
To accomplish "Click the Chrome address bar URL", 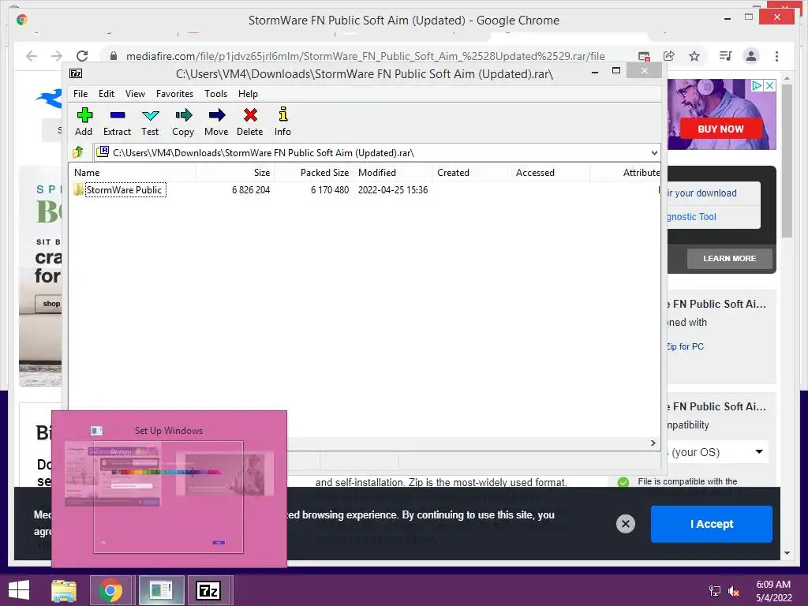I will tap(365, 56).
